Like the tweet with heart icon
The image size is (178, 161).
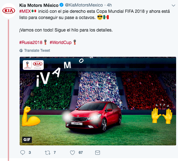point(72,153)
